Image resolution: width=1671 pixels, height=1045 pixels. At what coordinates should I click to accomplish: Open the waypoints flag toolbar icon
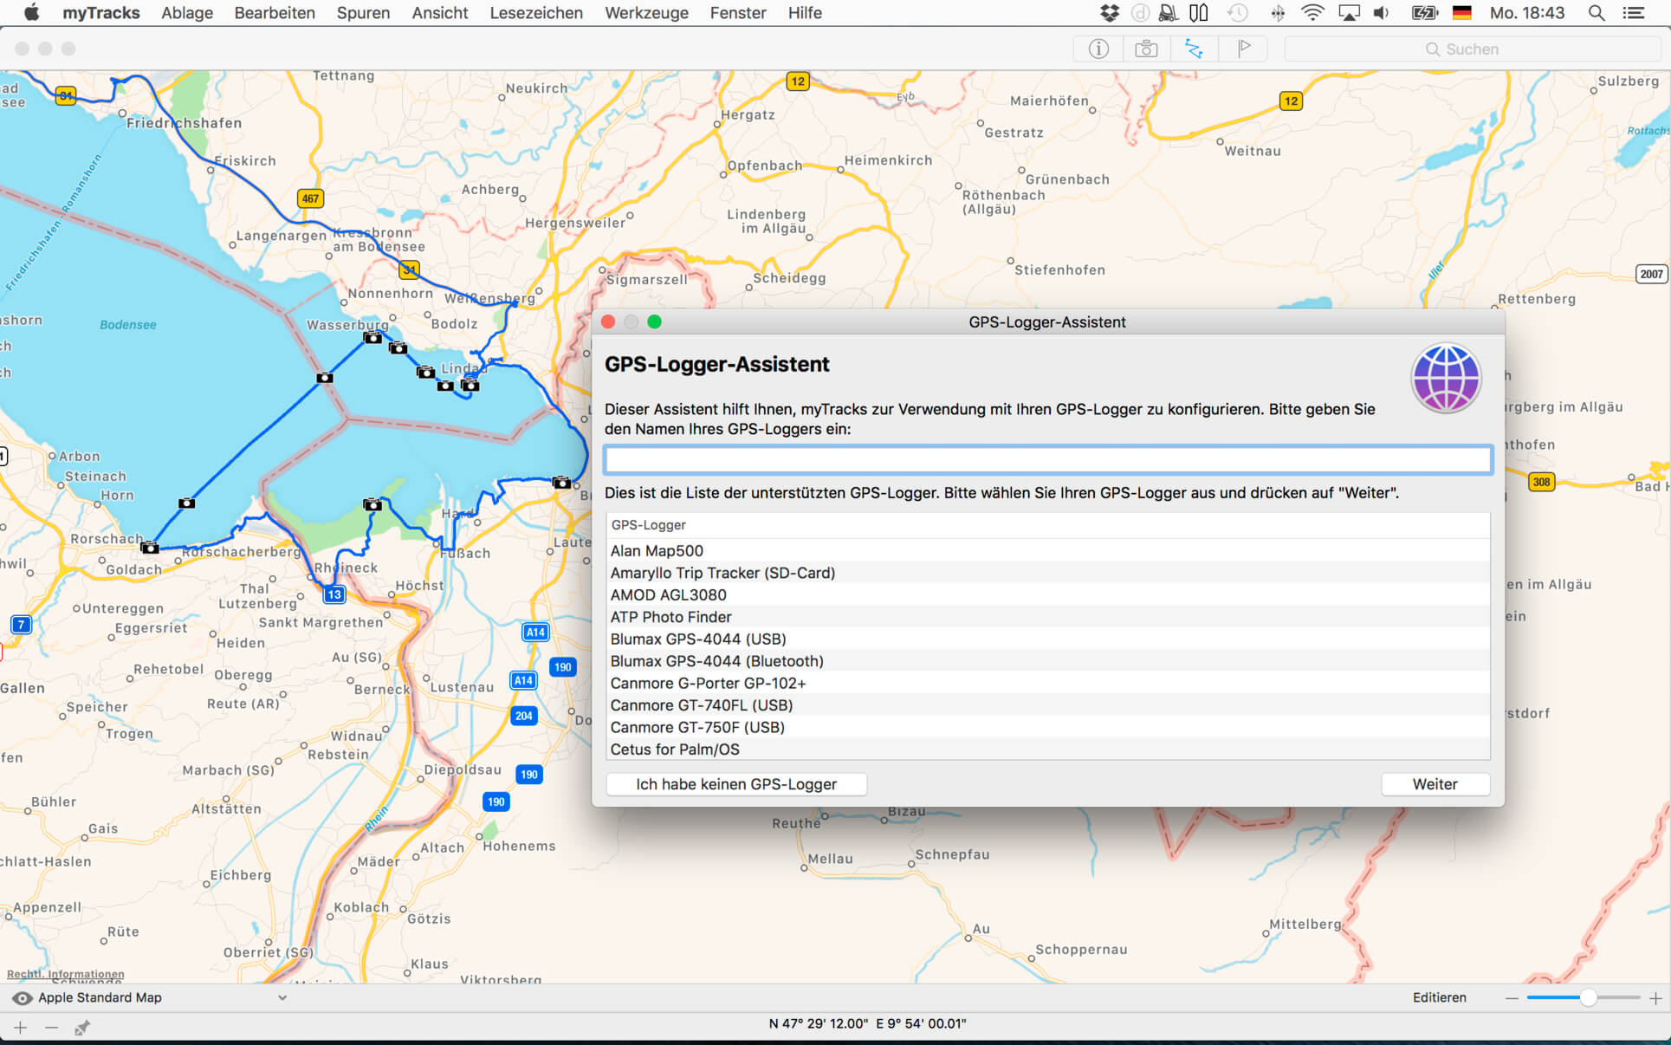[1243, 49]
